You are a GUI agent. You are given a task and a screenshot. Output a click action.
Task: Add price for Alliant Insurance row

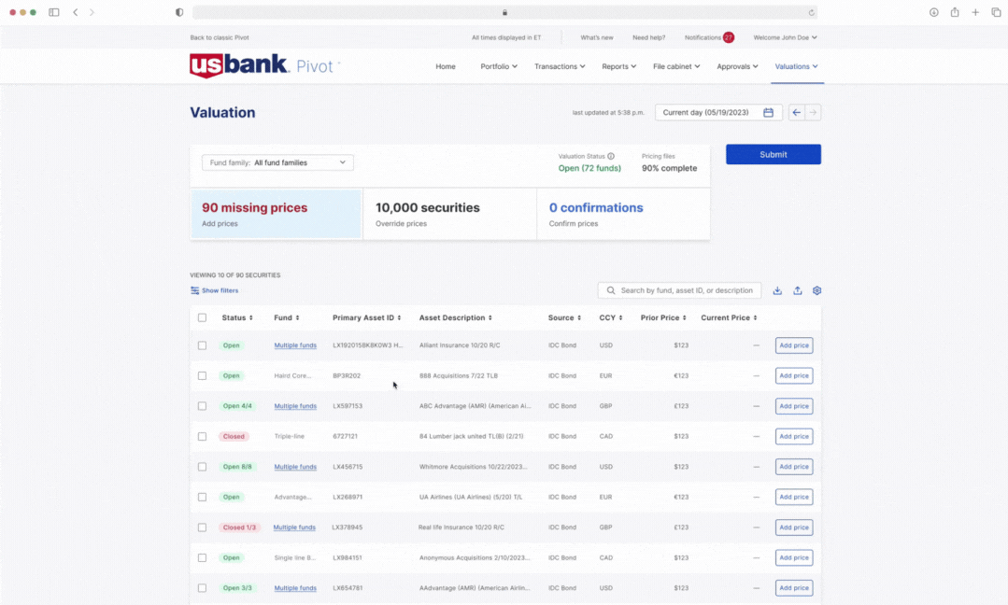pos(794,345)
